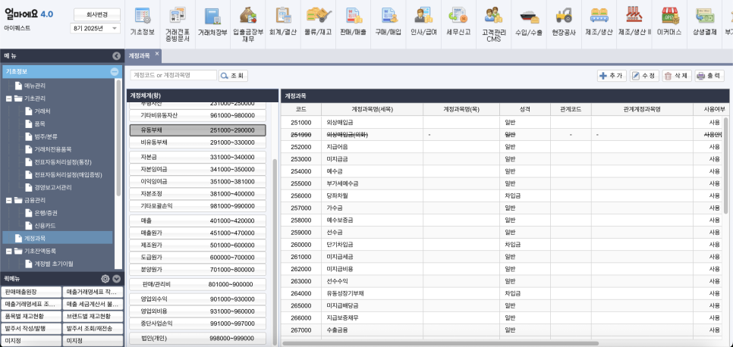Click the 출력 print button

(x=709, y=76)
